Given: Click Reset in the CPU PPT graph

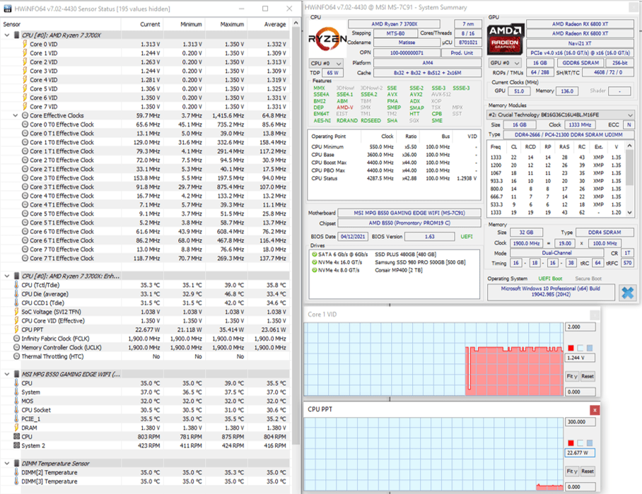Looking at the screenshot, I should [587, 471].
